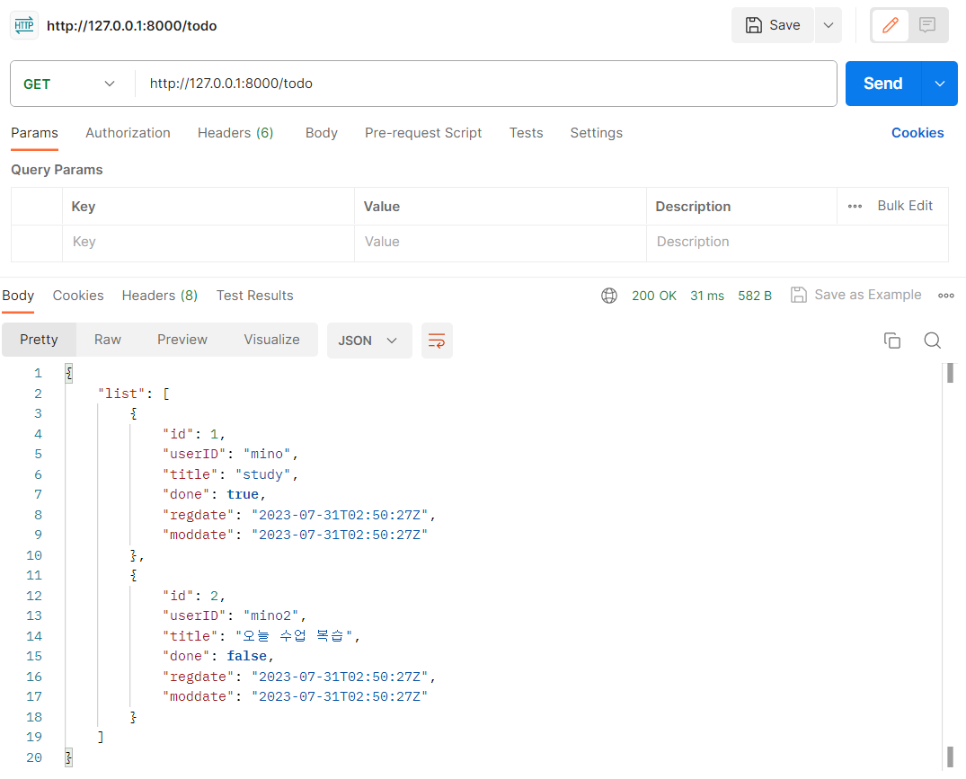Click the "study" title value
Viewport: 966px width, 779px height.
(x=263, y=474)
